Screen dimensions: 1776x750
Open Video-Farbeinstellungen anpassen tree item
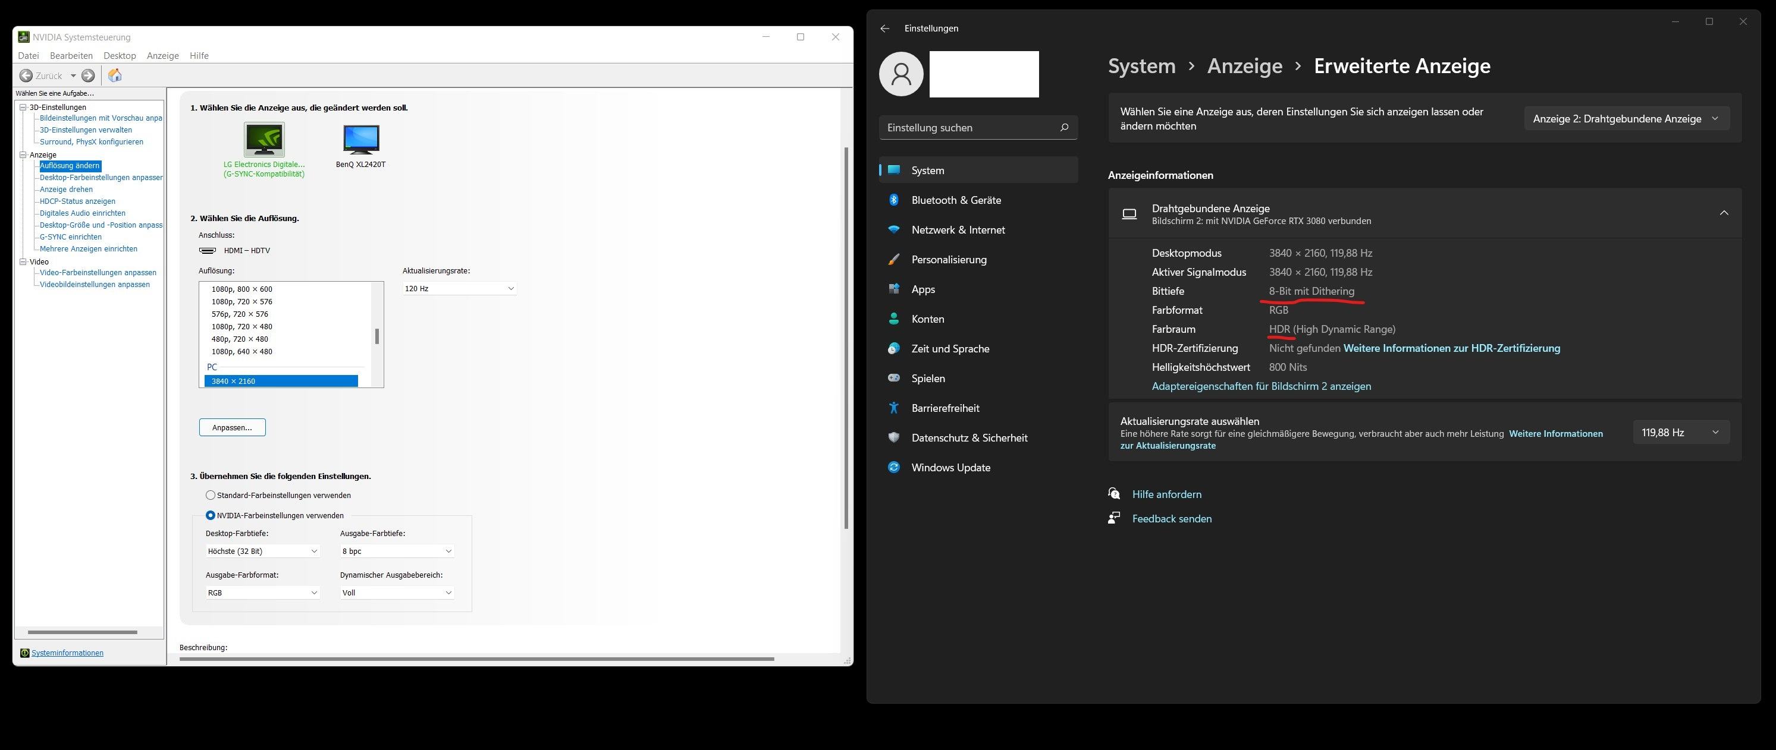pos(98,273)
